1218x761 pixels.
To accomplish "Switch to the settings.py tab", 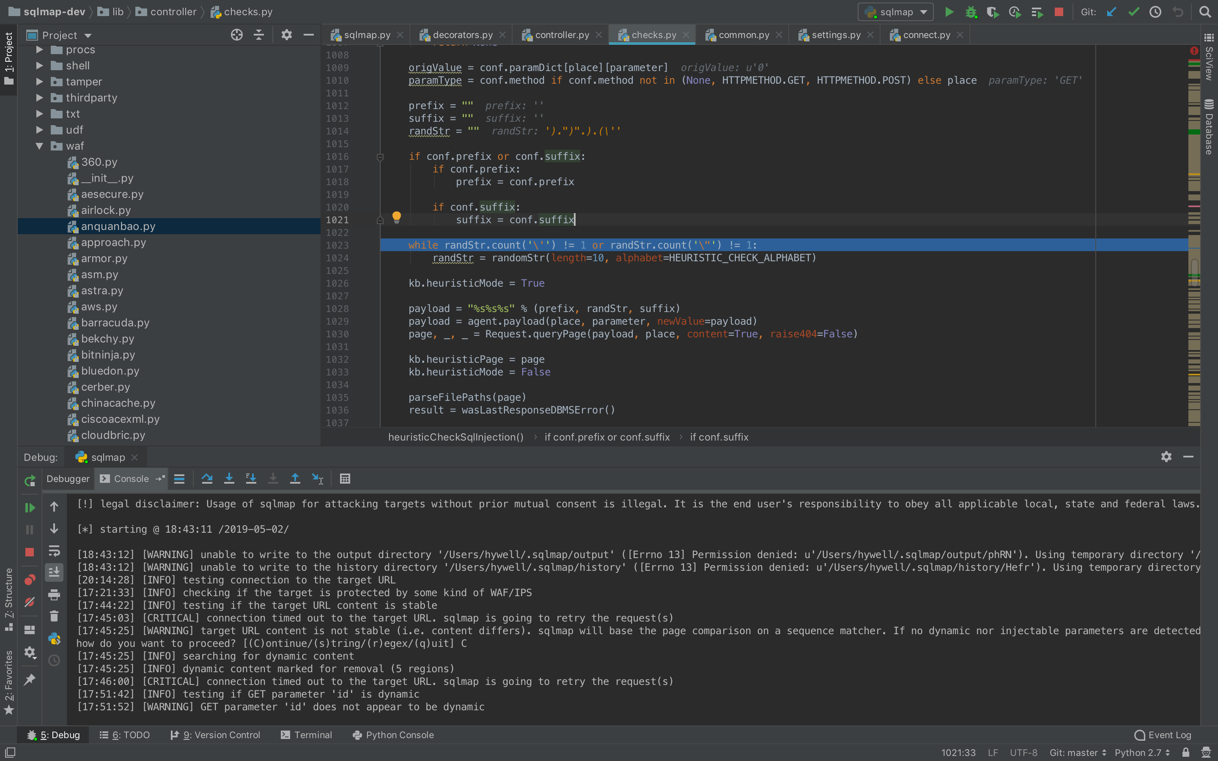I will click(x=836, y=34).
